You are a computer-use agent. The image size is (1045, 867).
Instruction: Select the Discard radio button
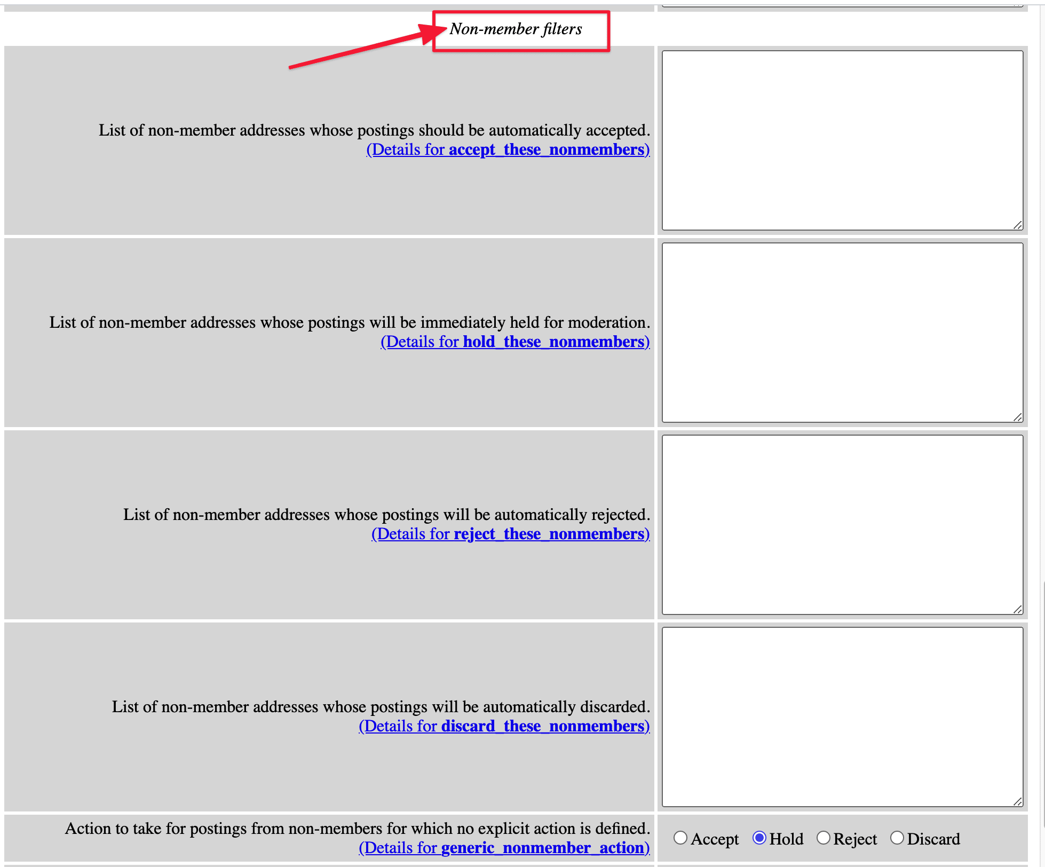click(897, 838)
